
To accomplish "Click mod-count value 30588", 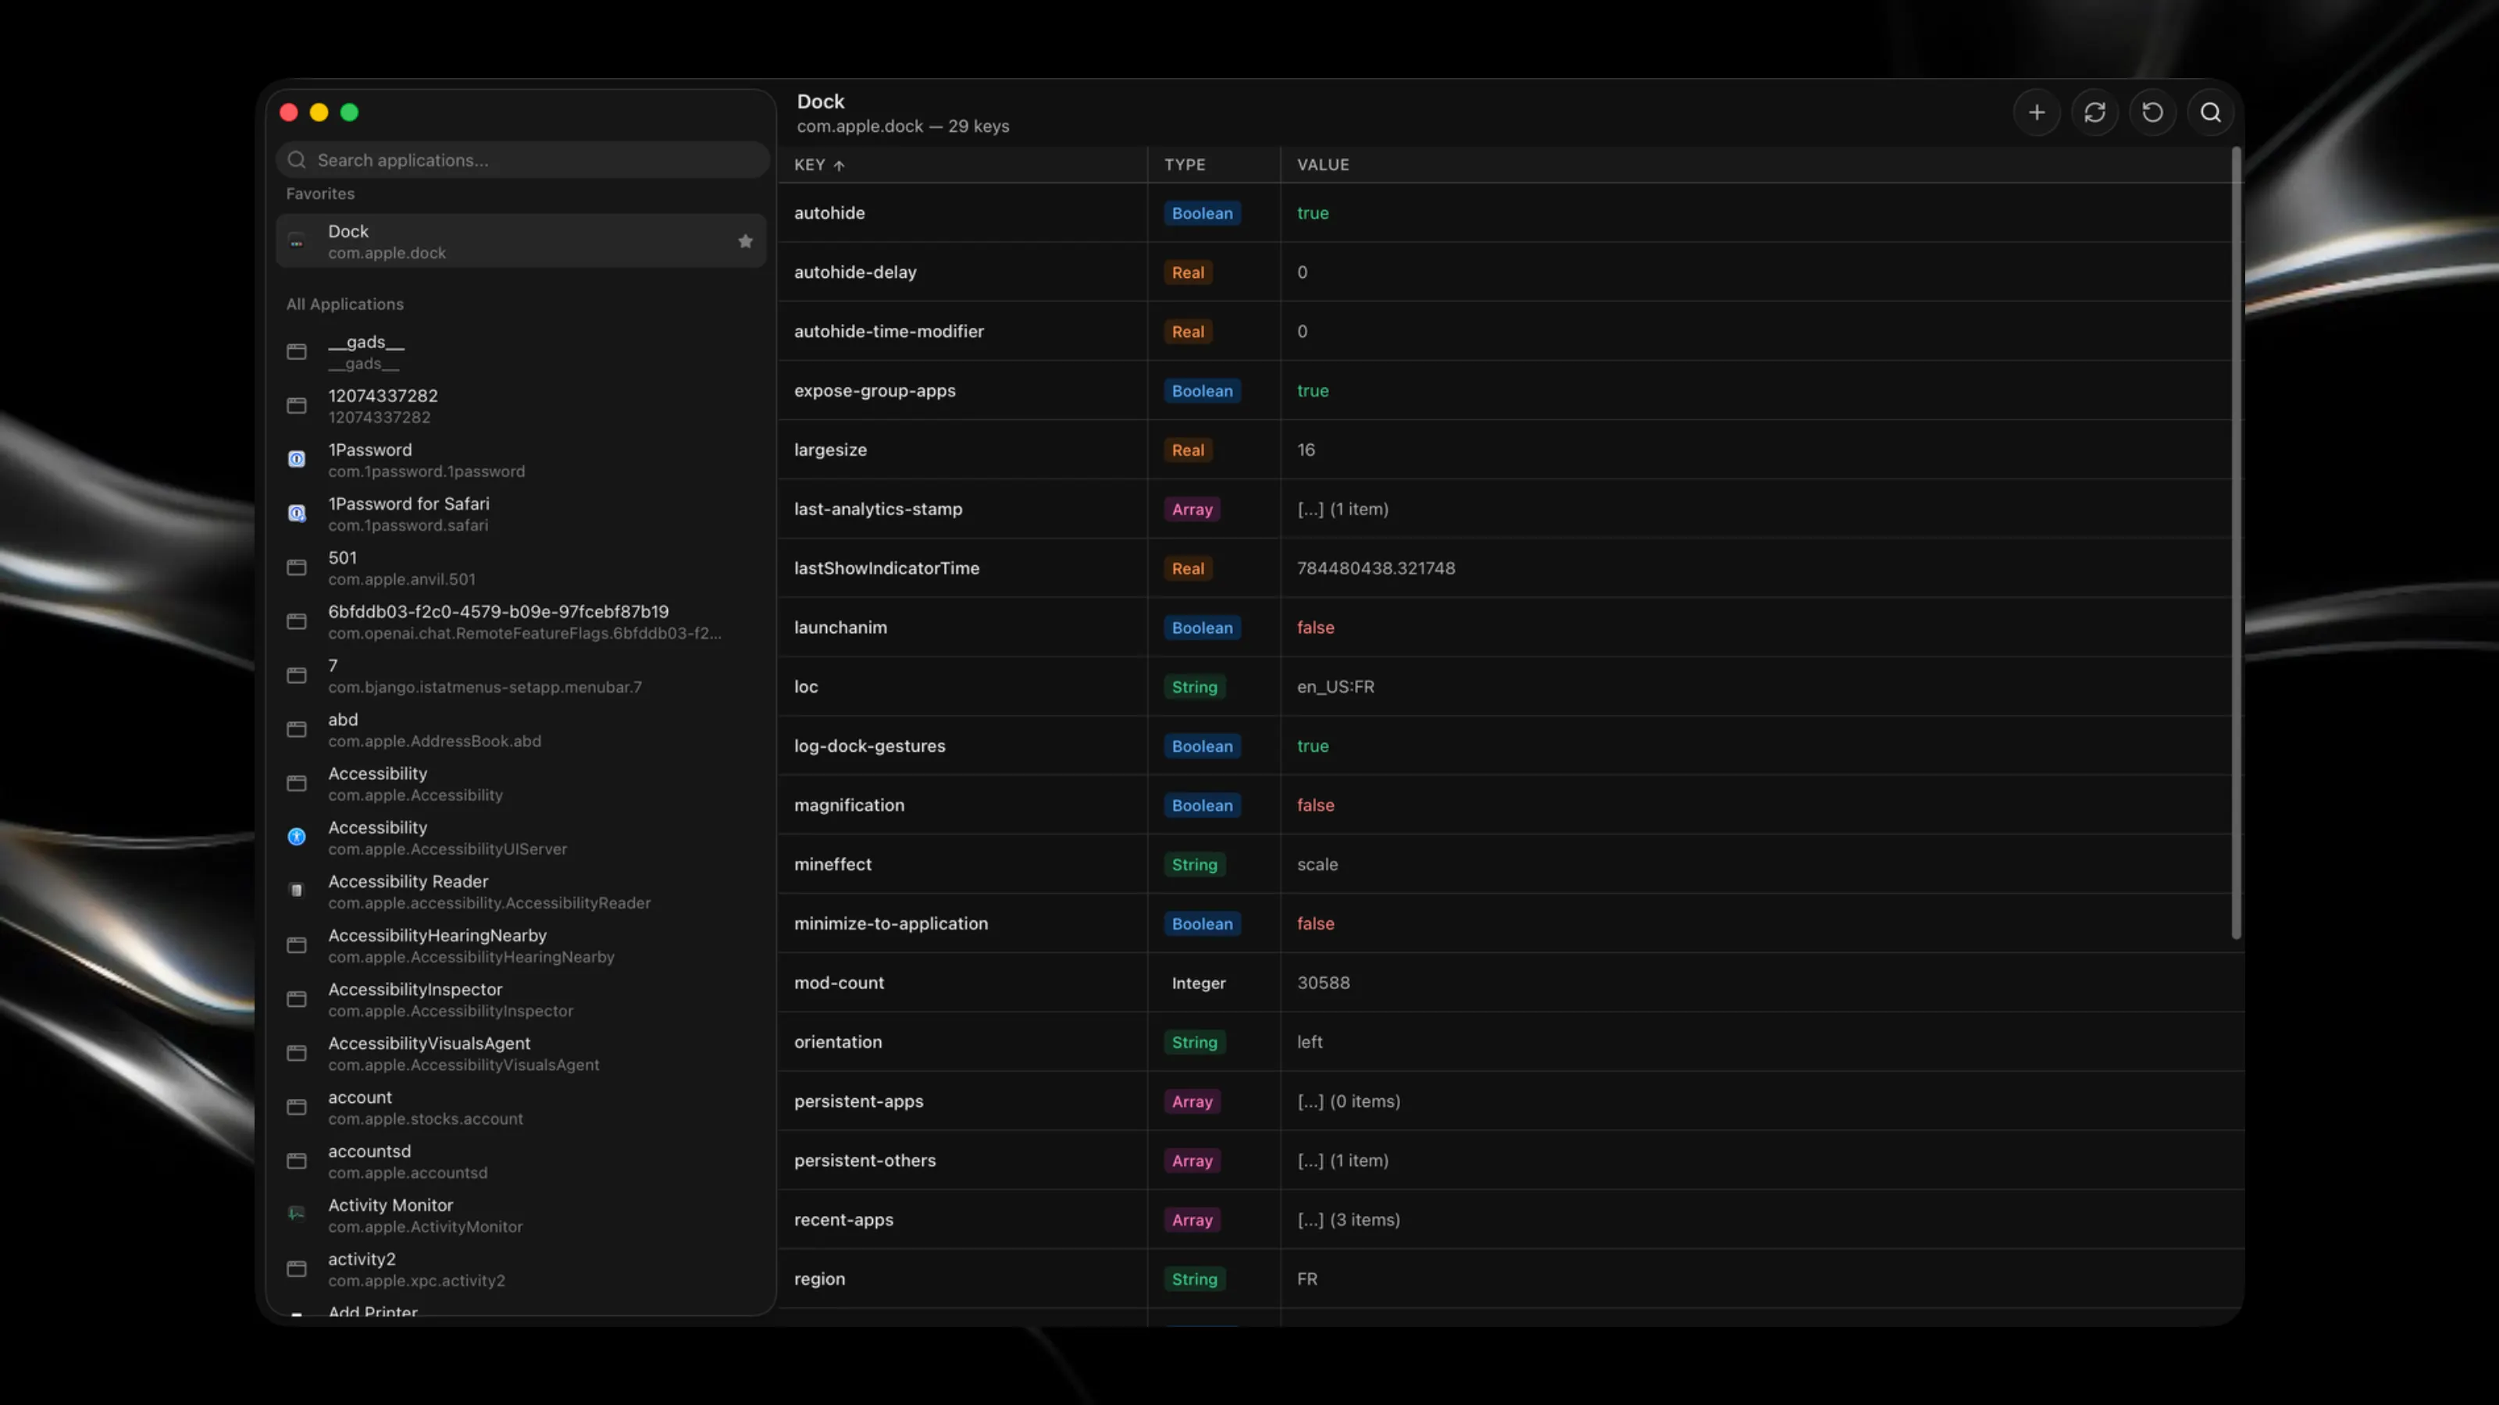I will click(x=1323, y=982).
